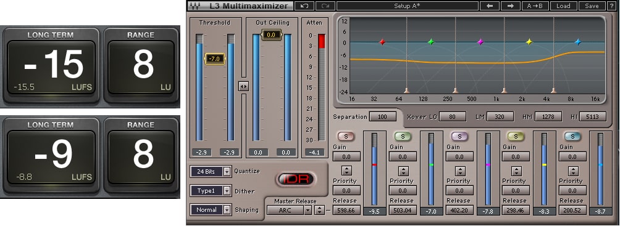Click the Load preset button
The height and width of the screenshot is (226, 620).
[563, 6]
